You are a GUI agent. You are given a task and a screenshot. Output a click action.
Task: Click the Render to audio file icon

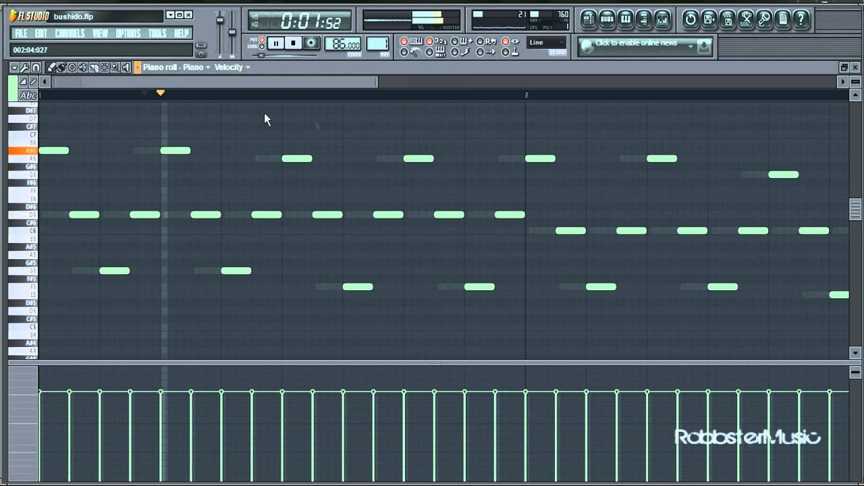click(x=728, y=19)
